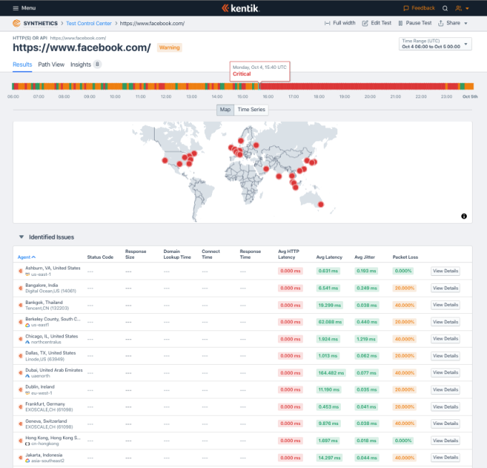Click the Ashburn, VA agent status icon

(21, 271)
